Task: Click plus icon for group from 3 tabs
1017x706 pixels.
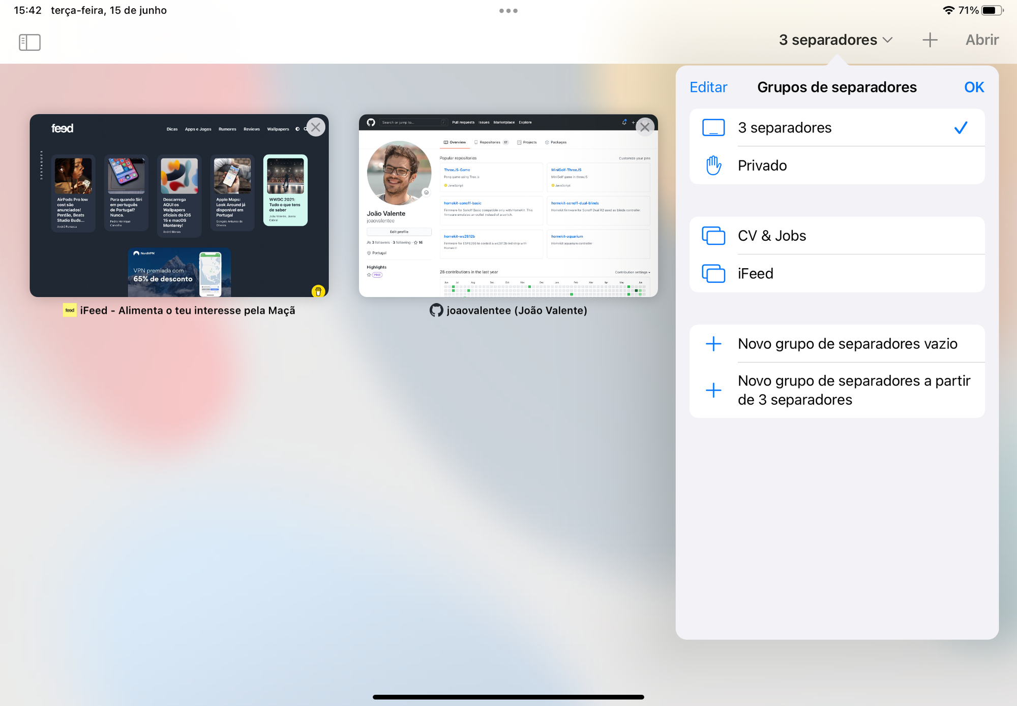Action: (x=713, y=390)
